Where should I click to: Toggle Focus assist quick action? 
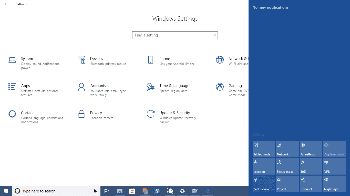(287, 166)
